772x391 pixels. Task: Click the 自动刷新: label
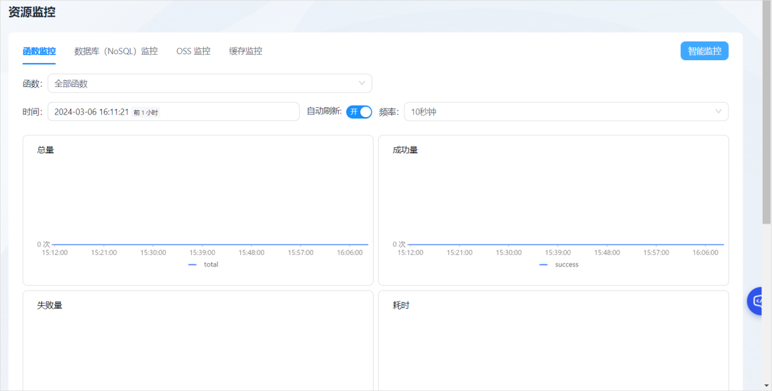(325, 112)
